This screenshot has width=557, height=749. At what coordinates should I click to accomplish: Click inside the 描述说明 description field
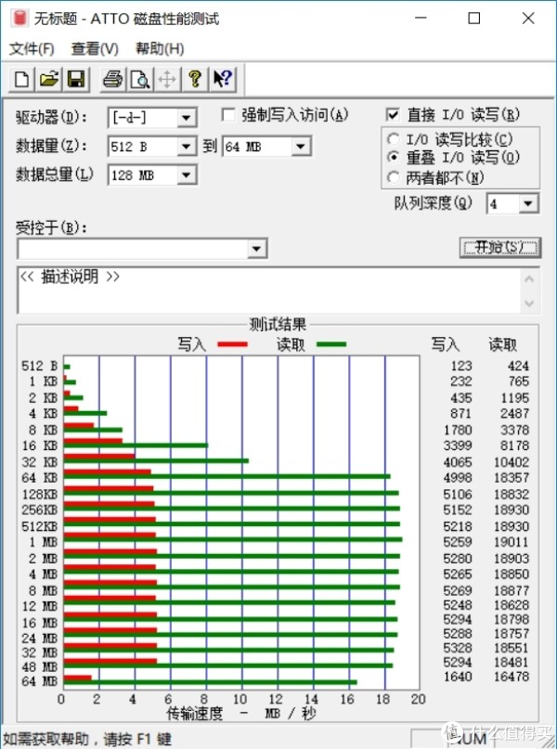(x=270, y=291)
